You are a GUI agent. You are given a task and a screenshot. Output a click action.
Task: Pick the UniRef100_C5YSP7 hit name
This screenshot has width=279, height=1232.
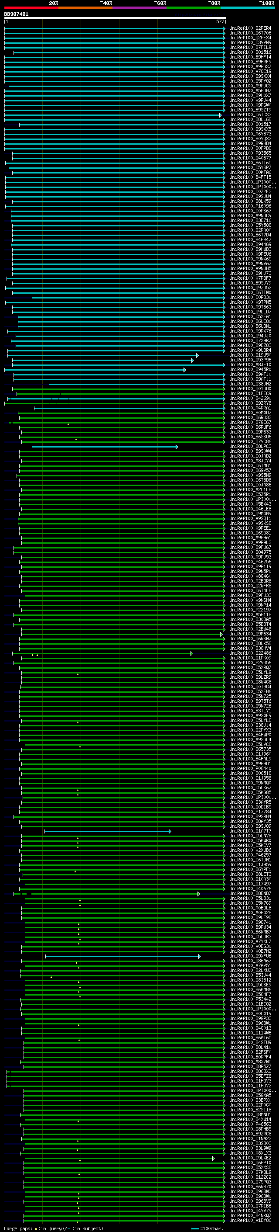(250, 168)
